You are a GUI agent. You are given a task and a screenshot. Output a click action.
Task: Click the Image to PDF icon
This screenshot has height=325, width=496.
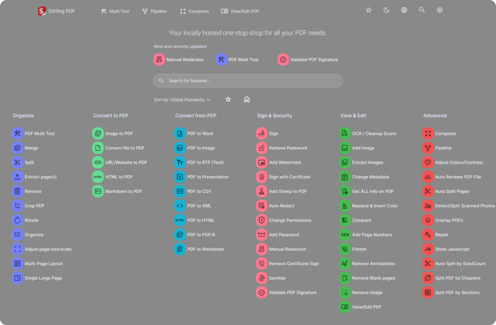click(x=98, y=134)
